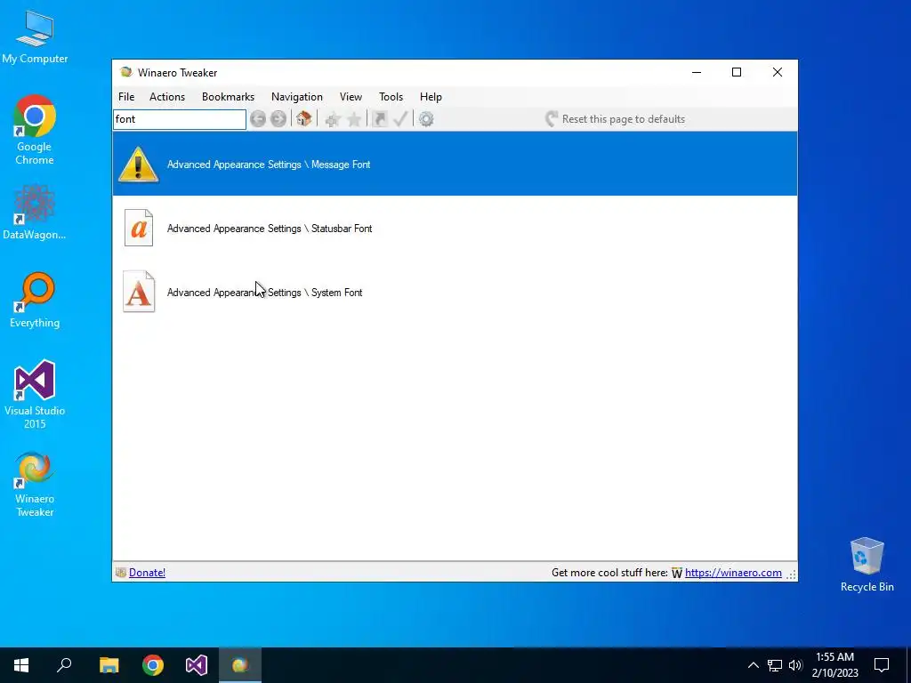Image resolution: width=911 pixels, height=683 pixels.
Task: Click the taskbar clock showing 1:55 AM
Action: click(x=834, y=665)
